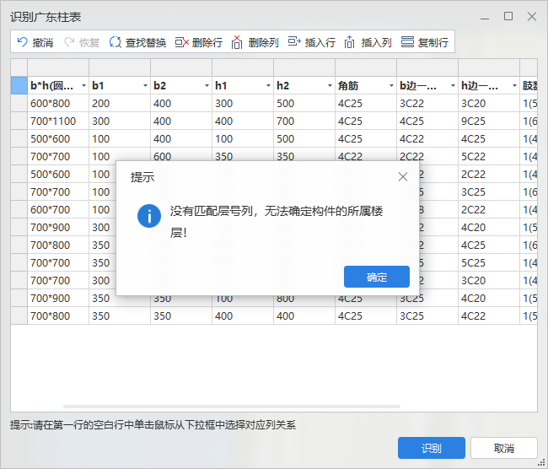Select cell 4C22 in the last 700*800 row
The height and width of the screenshot is (469, 548).
(x=489, y=315)
